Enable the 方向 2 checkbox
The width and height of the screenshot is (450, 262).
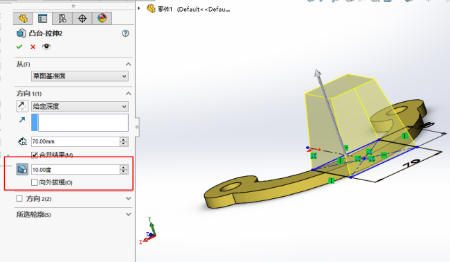19,198
